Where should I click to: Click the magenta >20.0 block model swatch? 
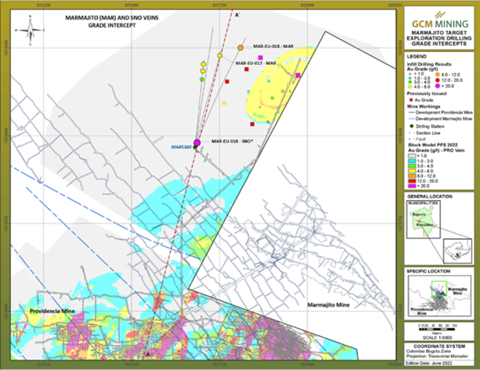click(412, 185)
